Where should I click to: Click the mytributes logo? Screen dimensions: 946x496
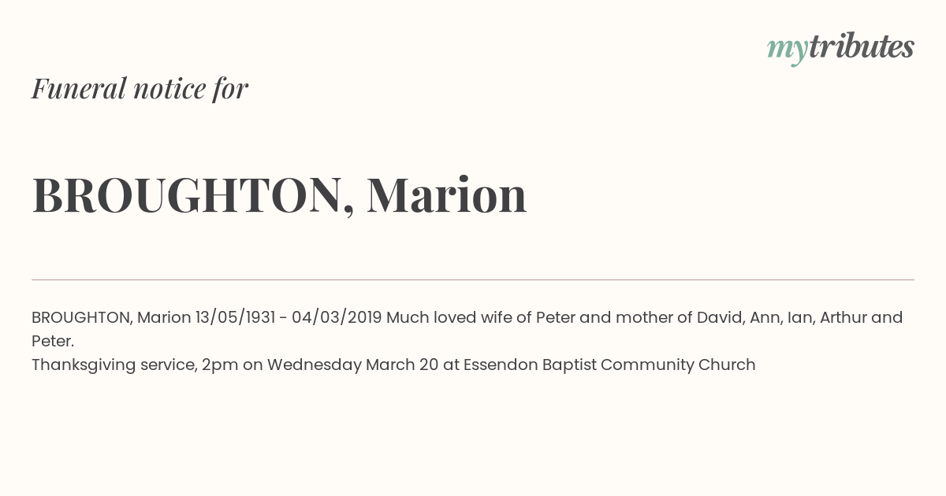[840, 48]
